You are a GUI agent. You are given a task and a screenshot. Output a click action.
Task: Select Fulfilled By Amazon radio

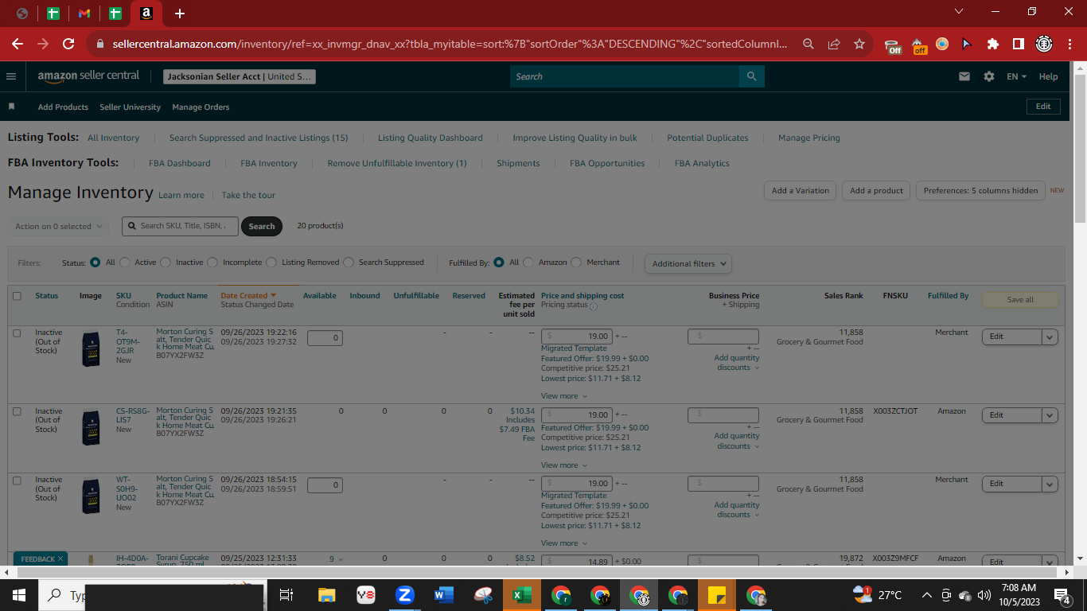pos(528,263)
